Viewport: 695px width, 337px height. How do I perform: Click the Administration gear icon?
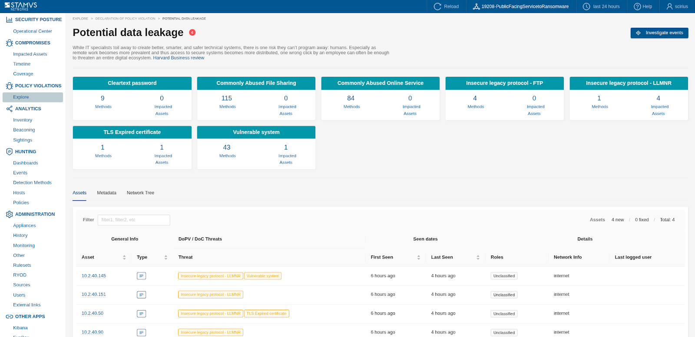pyautogui.click(x=9, y=214)
